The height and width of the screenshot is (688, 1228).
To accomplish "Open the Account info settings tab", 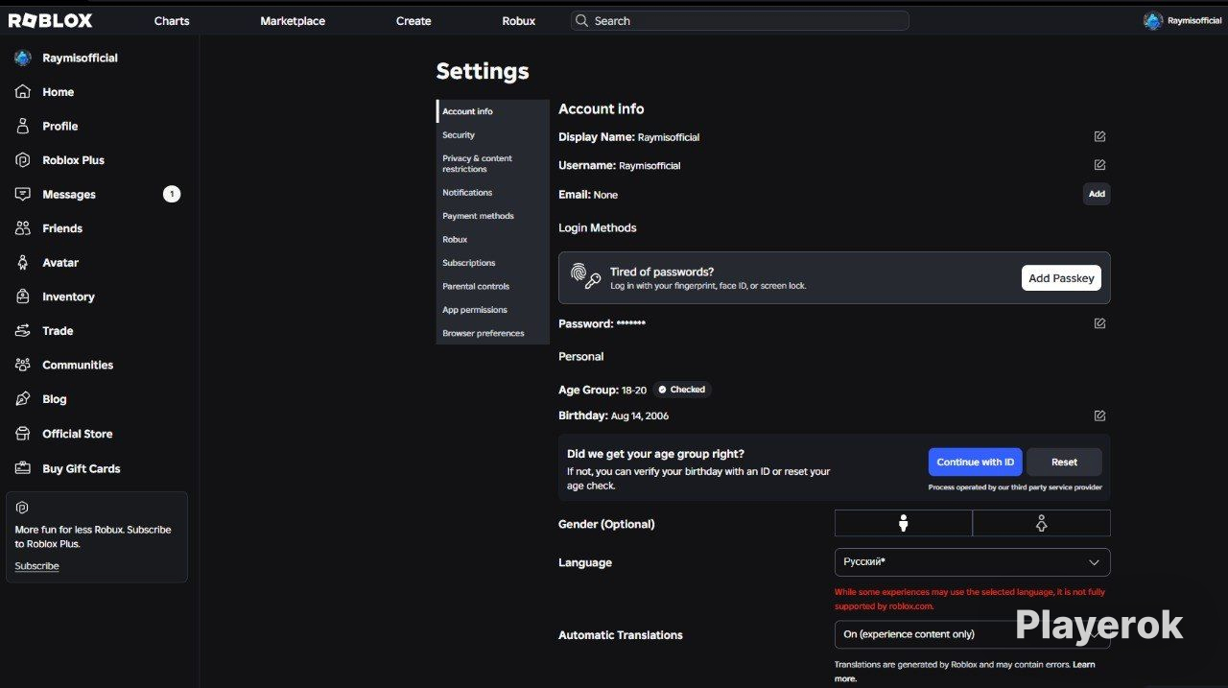I will point(492,111).
